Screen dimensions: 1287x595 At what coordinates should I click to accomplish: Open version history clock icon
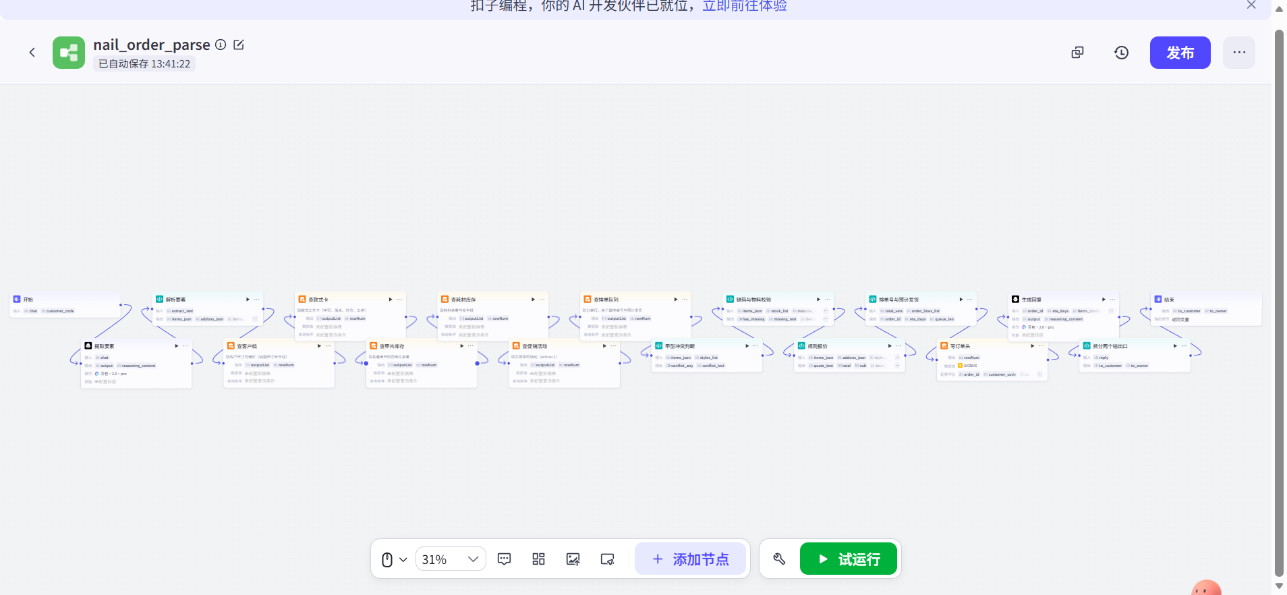pyautogui.click(x=1122, y=53)
